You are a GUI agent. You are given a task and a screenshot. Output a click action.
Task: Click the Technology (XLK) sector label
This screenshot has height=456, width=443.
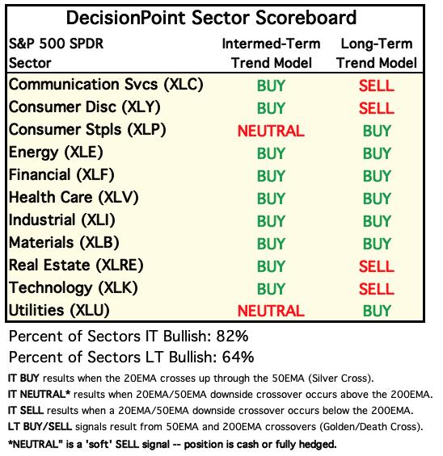pos(73,288)
